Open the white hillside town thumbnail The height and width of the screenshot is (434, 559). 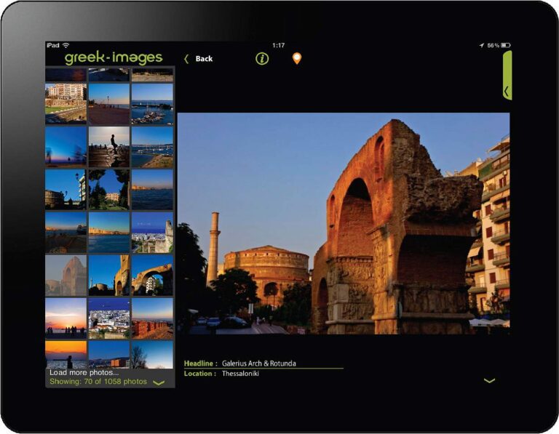[109, 318]
